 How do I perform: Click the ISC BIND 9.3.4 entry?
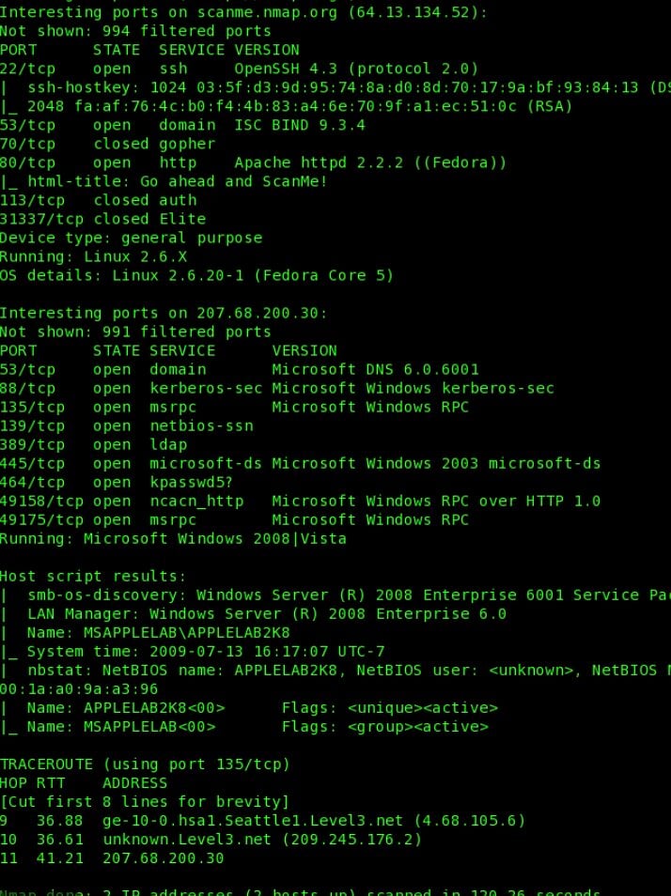300,125
